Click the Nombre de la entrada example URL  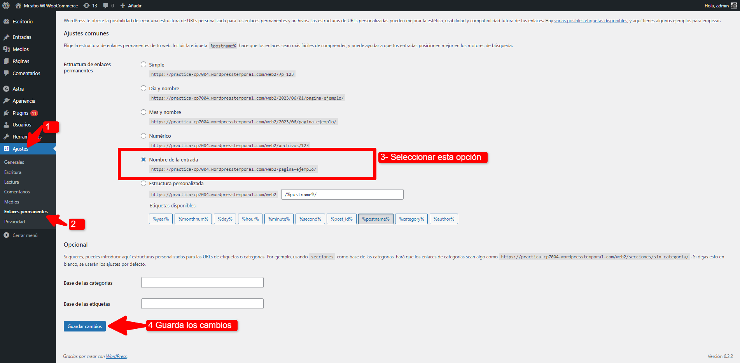(234, 169)
